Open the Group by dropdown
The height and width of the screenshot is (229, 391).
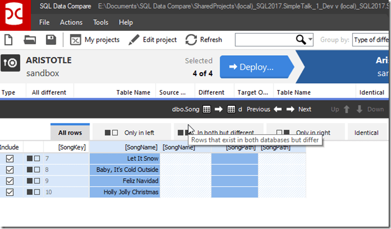tap(371, 40)
